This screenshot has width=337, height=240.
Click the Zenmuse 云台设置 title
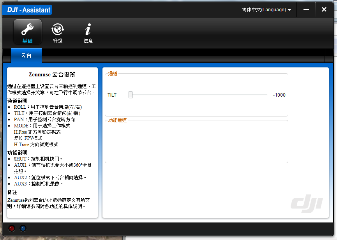tap(52, 74)
